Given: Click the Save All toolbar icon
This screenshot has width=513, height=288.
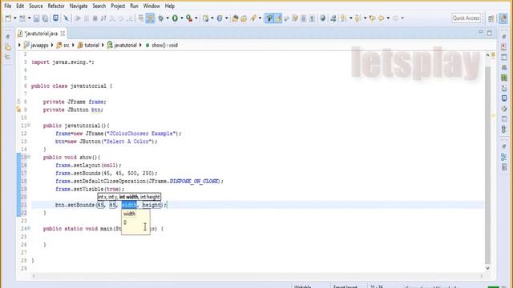Looking at the screenshot, I should coord(45,18).
